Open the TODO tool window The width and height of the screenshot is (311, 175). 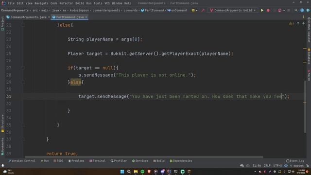click(58, 161)
